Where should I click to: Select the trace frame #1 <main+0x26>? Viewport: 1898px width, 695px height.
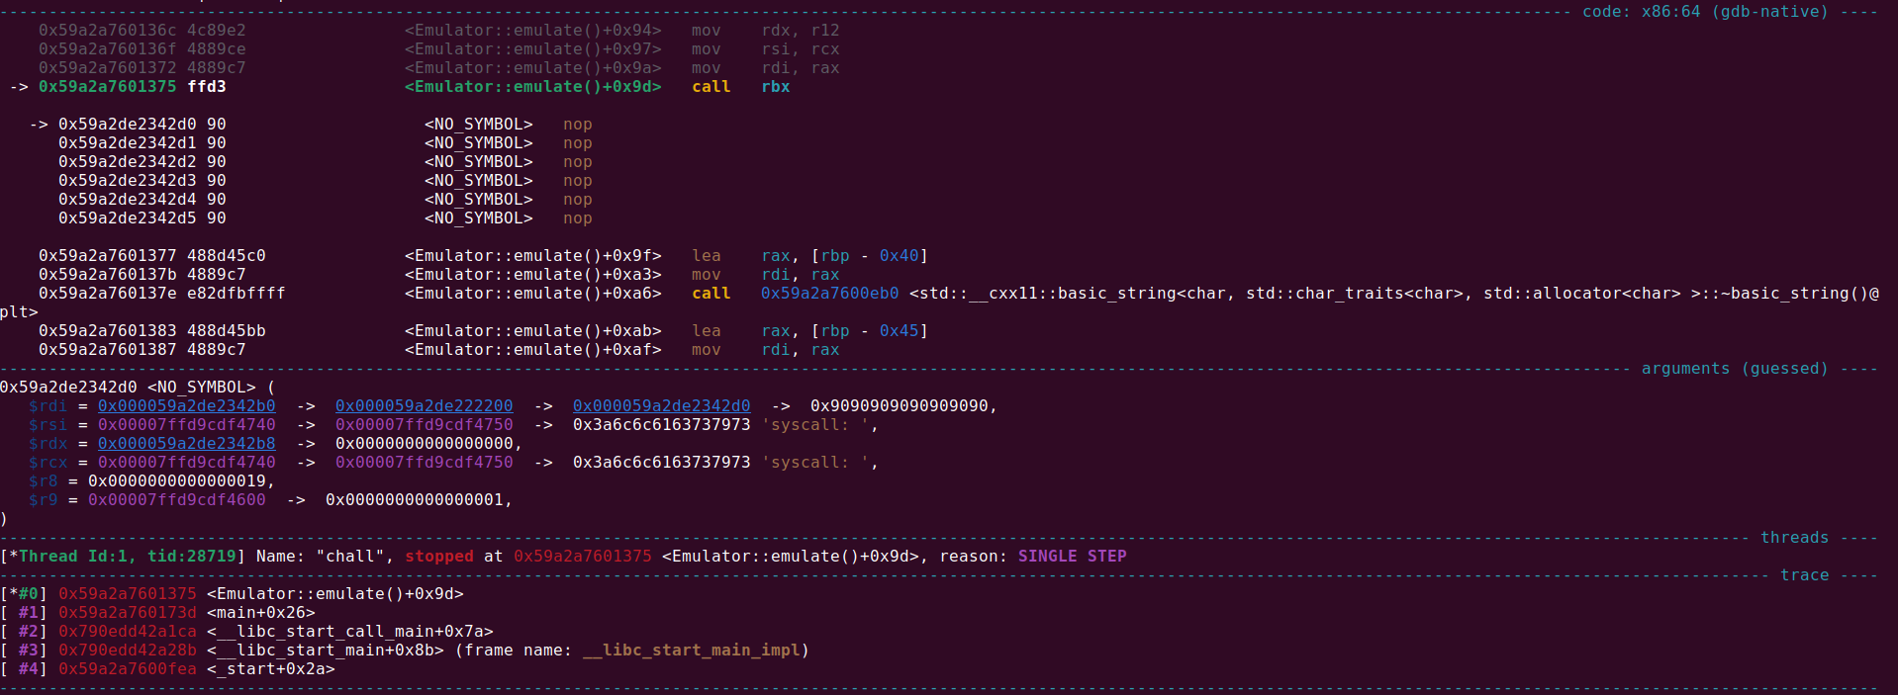tap(261, 613)
